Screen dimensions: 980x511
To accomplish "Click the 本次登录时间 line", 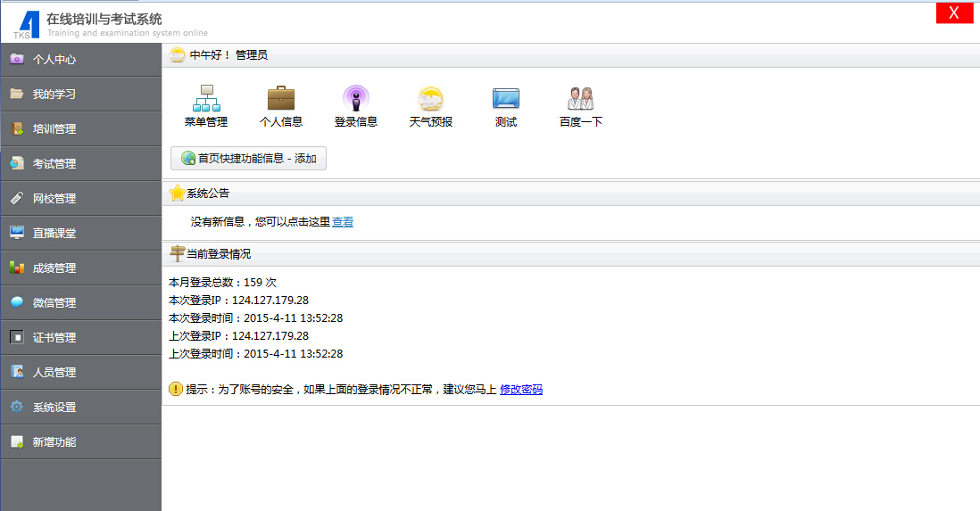I will (255, 318).
